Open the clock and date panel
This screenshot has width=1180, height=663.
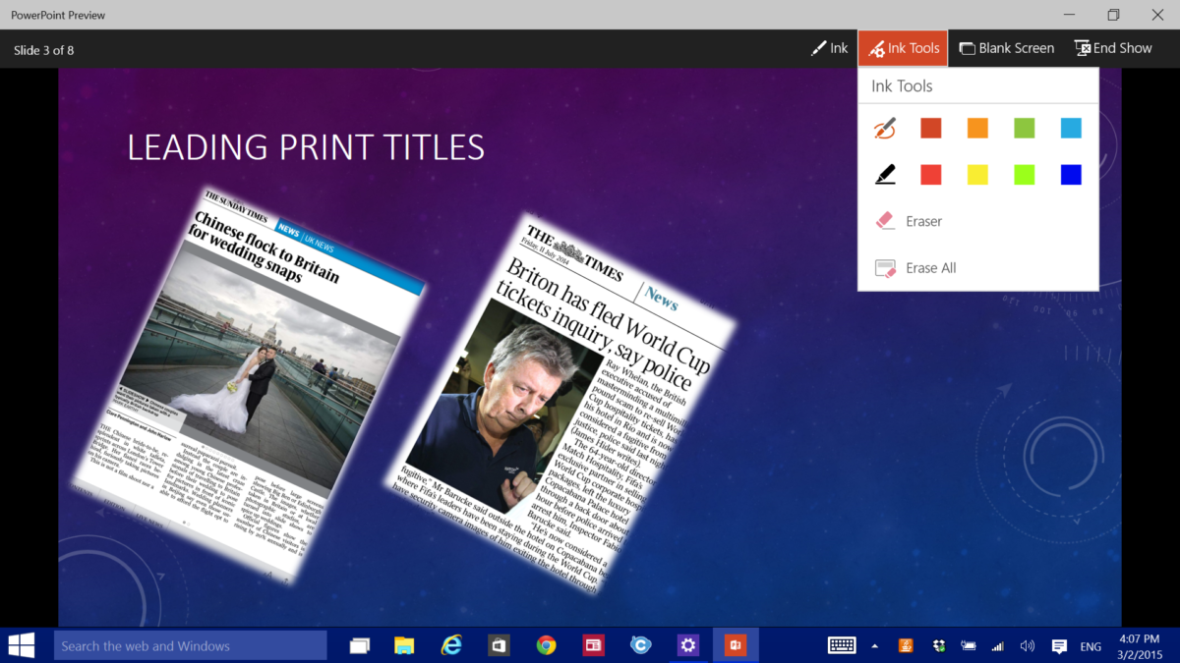pyautogui.click(x=1140, y=645)
